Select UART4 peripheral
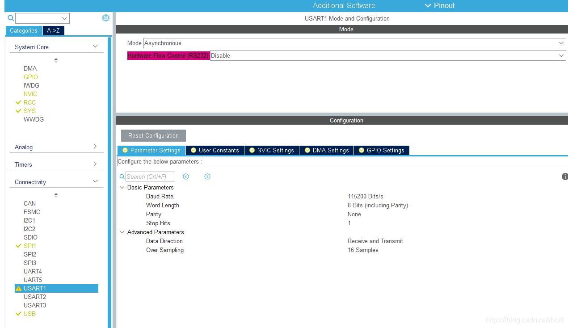Viewport: 568px width, 328px height. pos(33,271)
